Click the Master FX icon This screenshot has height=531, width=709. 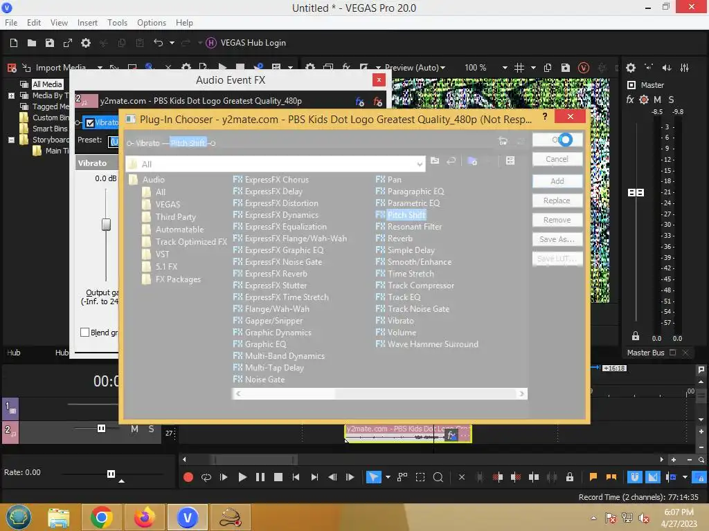tap(630, 100)
